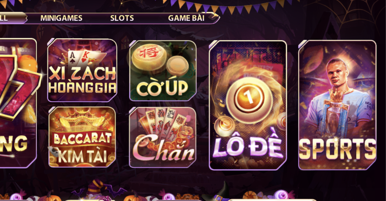The height and width of the screenshot is (201, 386).
Task: Open the Lô Đề lottery card
Action: click(x=248, y=105)
